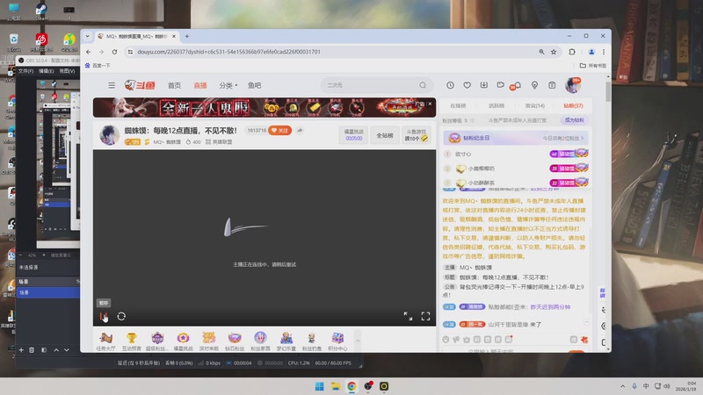Collapse the activity icons bar arrow

[358, 341]
